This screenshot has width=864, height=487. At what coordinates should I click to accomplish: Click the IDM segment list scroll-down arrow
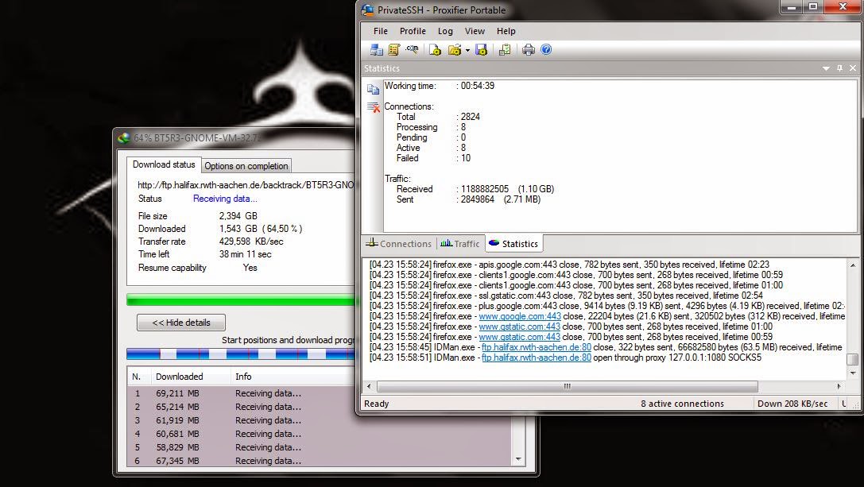click(518, 459)
